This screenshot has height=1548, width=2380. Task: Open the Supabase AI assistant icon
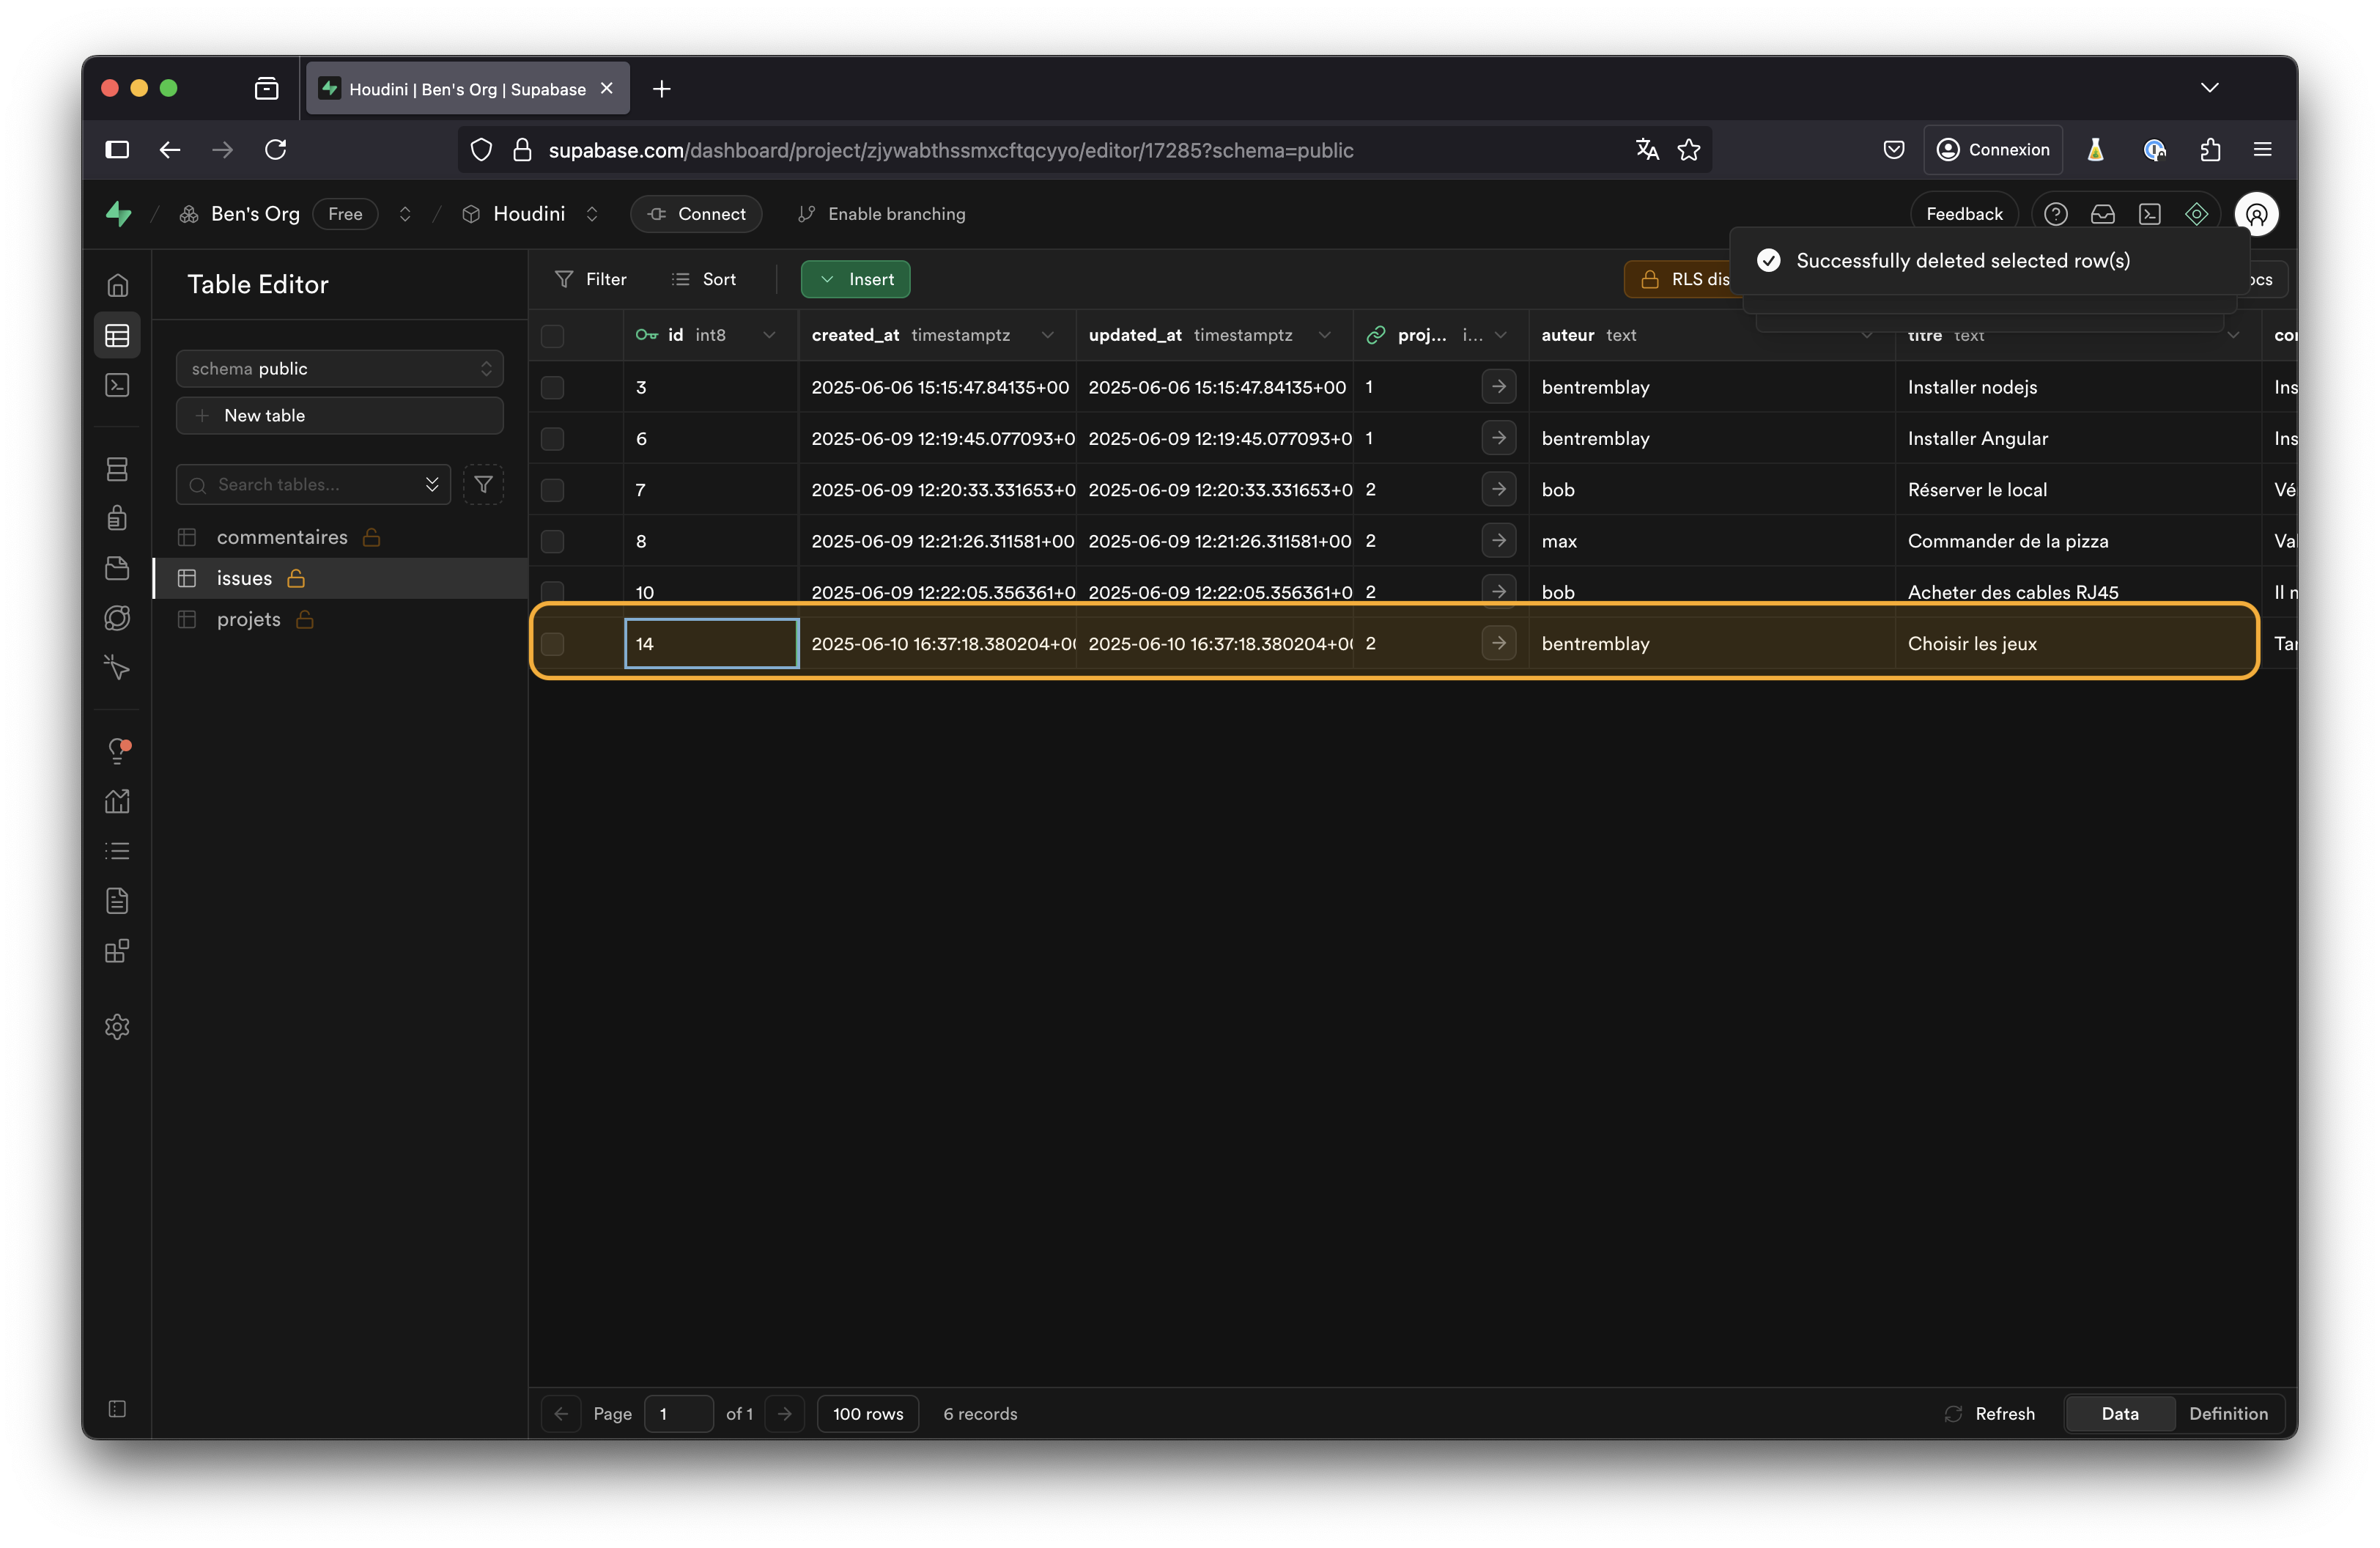[2196, 214]
